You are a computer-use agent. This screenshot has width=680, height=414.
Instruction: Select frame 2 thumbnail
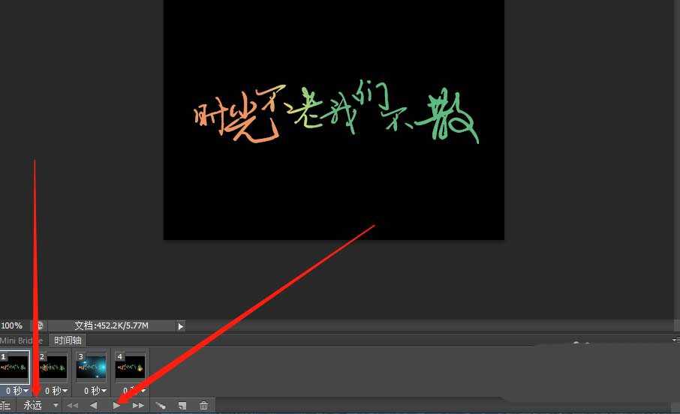53,367
